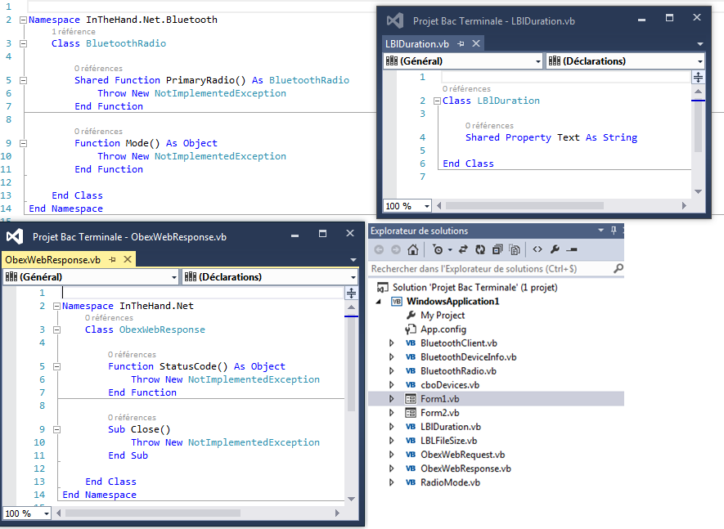Screen dimensions: 724x529
Task: Click the Collapse All icon in Solution Explorer
Action: pyautogui.click(x=497, y=249)
